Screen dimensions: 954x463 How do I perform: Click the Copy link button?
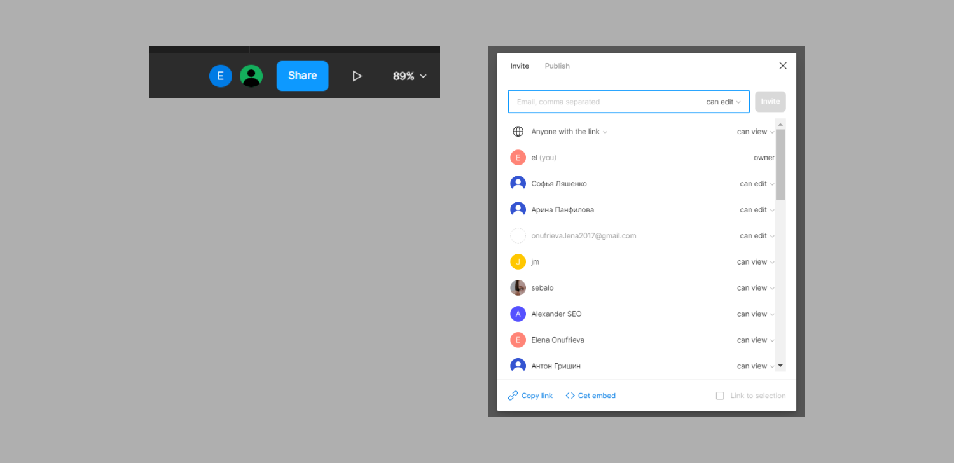[x=530, y=396]
